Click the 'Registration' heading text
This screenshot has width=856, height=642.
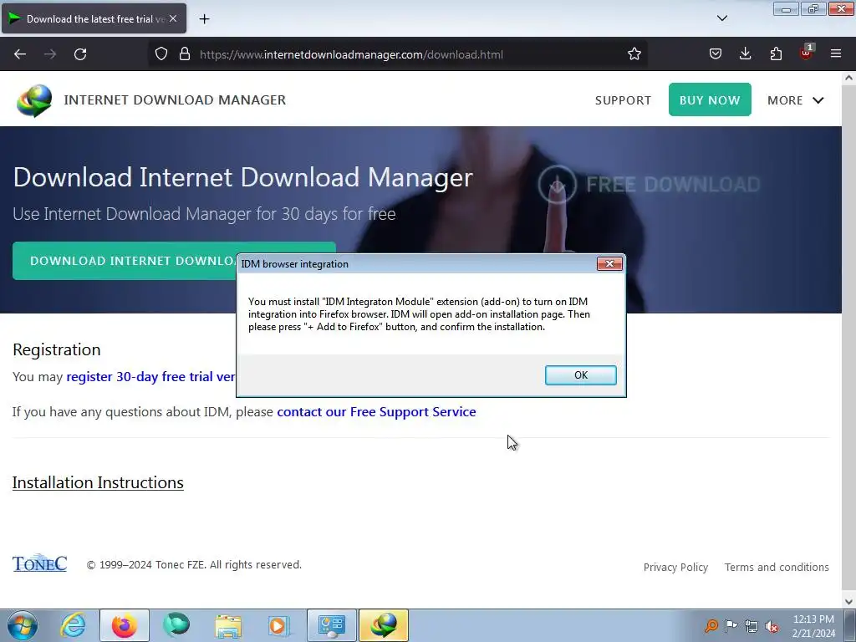57,349
